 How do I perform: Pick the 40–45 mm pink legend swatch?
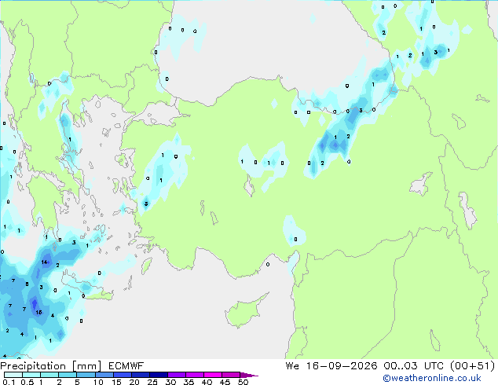coord(213,375)
